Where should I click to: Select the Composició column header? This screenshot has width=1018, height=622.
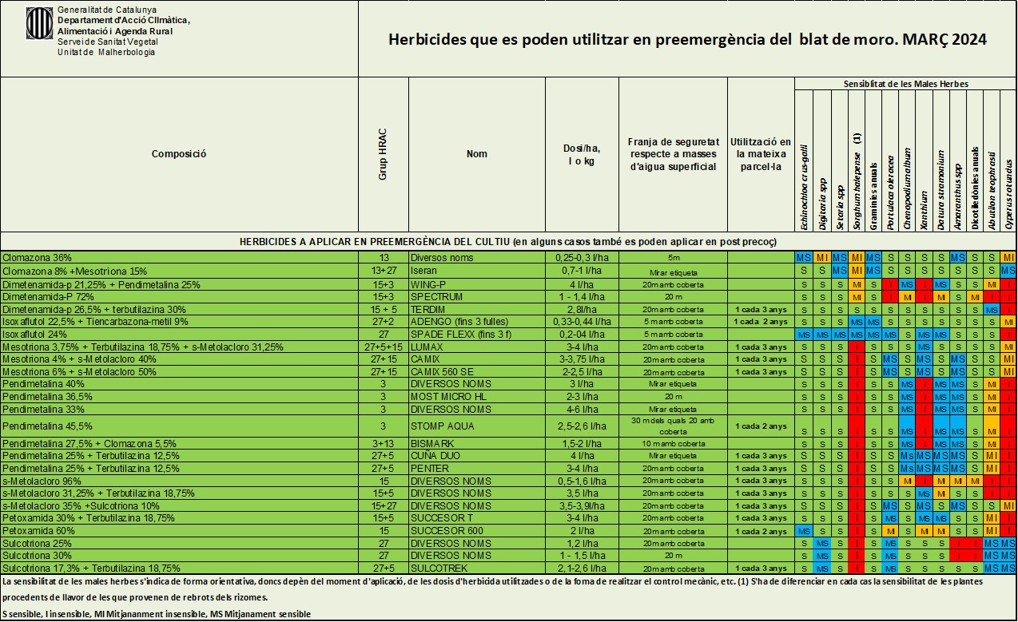(x=179, y=154)
